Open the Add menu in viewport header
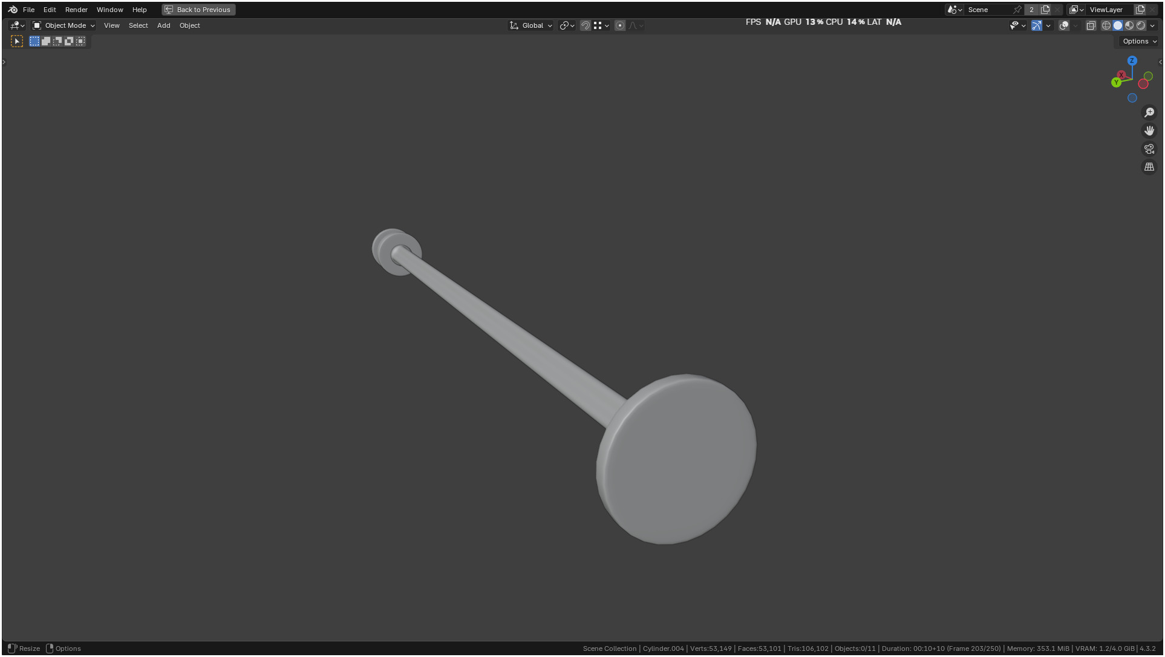 163,25
